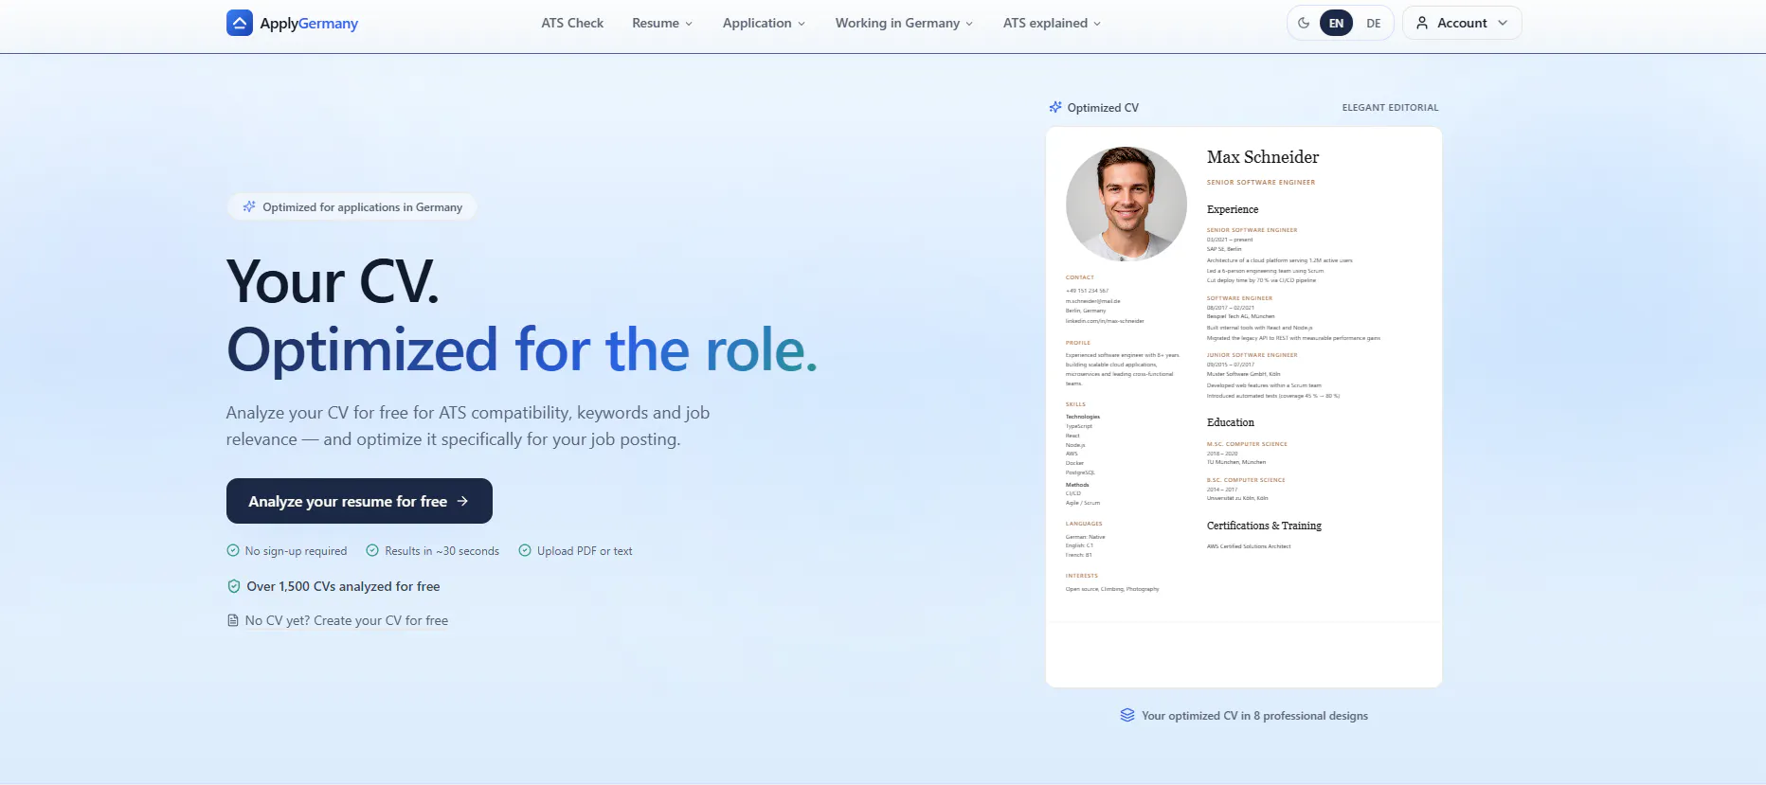1766x785 pixels.
Task: Click Analyze your resume for free button
Action: click(x=359, y=501)
